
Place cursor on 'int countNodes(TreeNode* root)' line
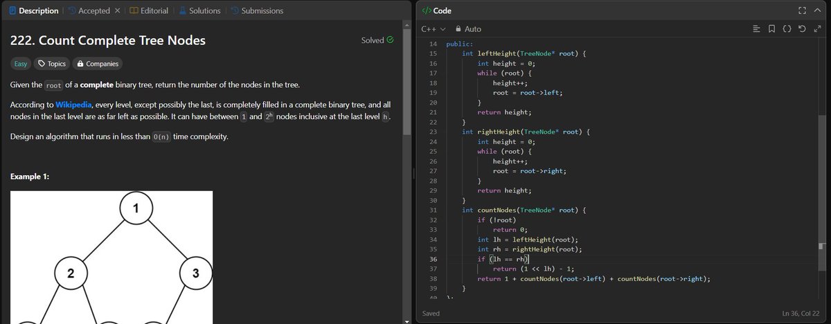[x=524, y=209]
